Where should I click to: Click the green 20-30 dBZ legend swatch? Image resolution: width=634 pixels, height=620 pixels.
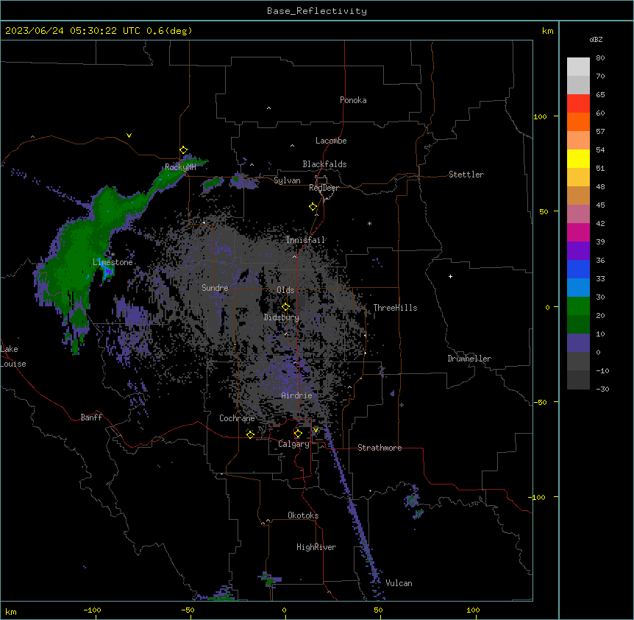pyautogui.click(x=578, y=306)
